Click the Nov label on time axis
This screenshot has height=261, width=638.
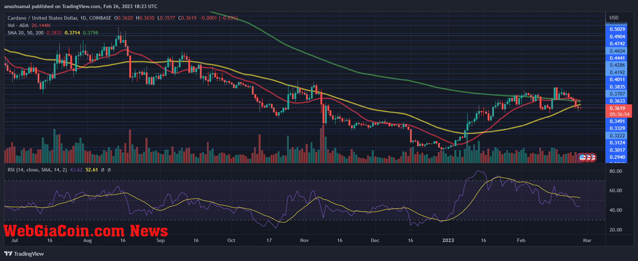tap(305, 240)
